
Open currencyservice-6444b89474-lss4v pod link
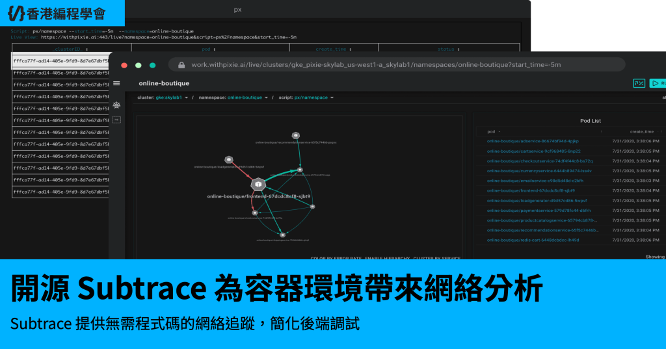click(x=539, y=171)
